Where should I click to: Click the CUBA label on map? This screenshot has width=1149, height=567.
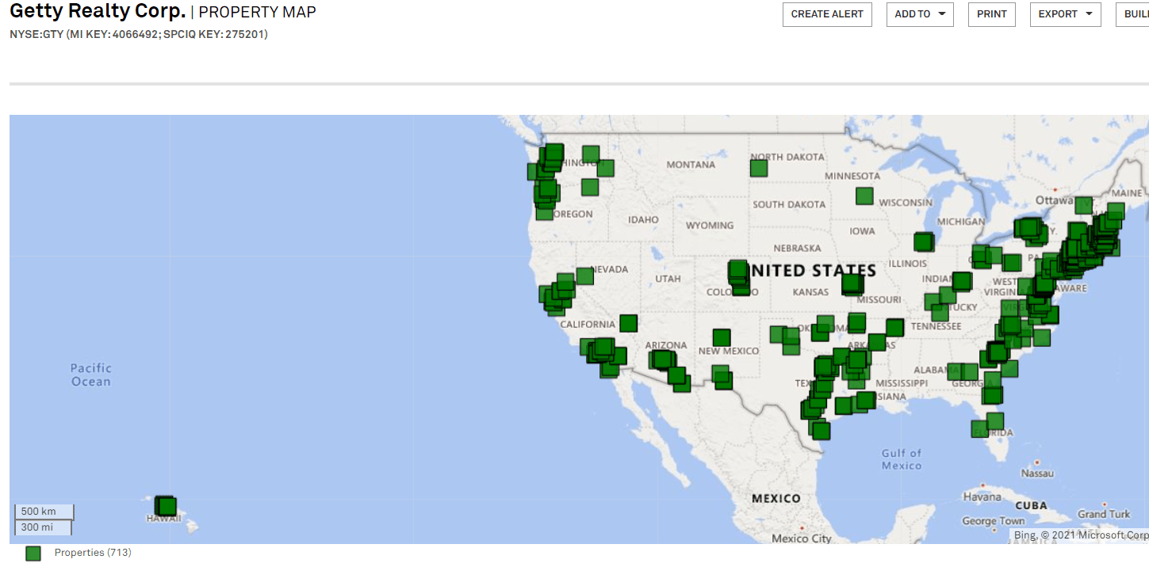[x=1031, y=505]
